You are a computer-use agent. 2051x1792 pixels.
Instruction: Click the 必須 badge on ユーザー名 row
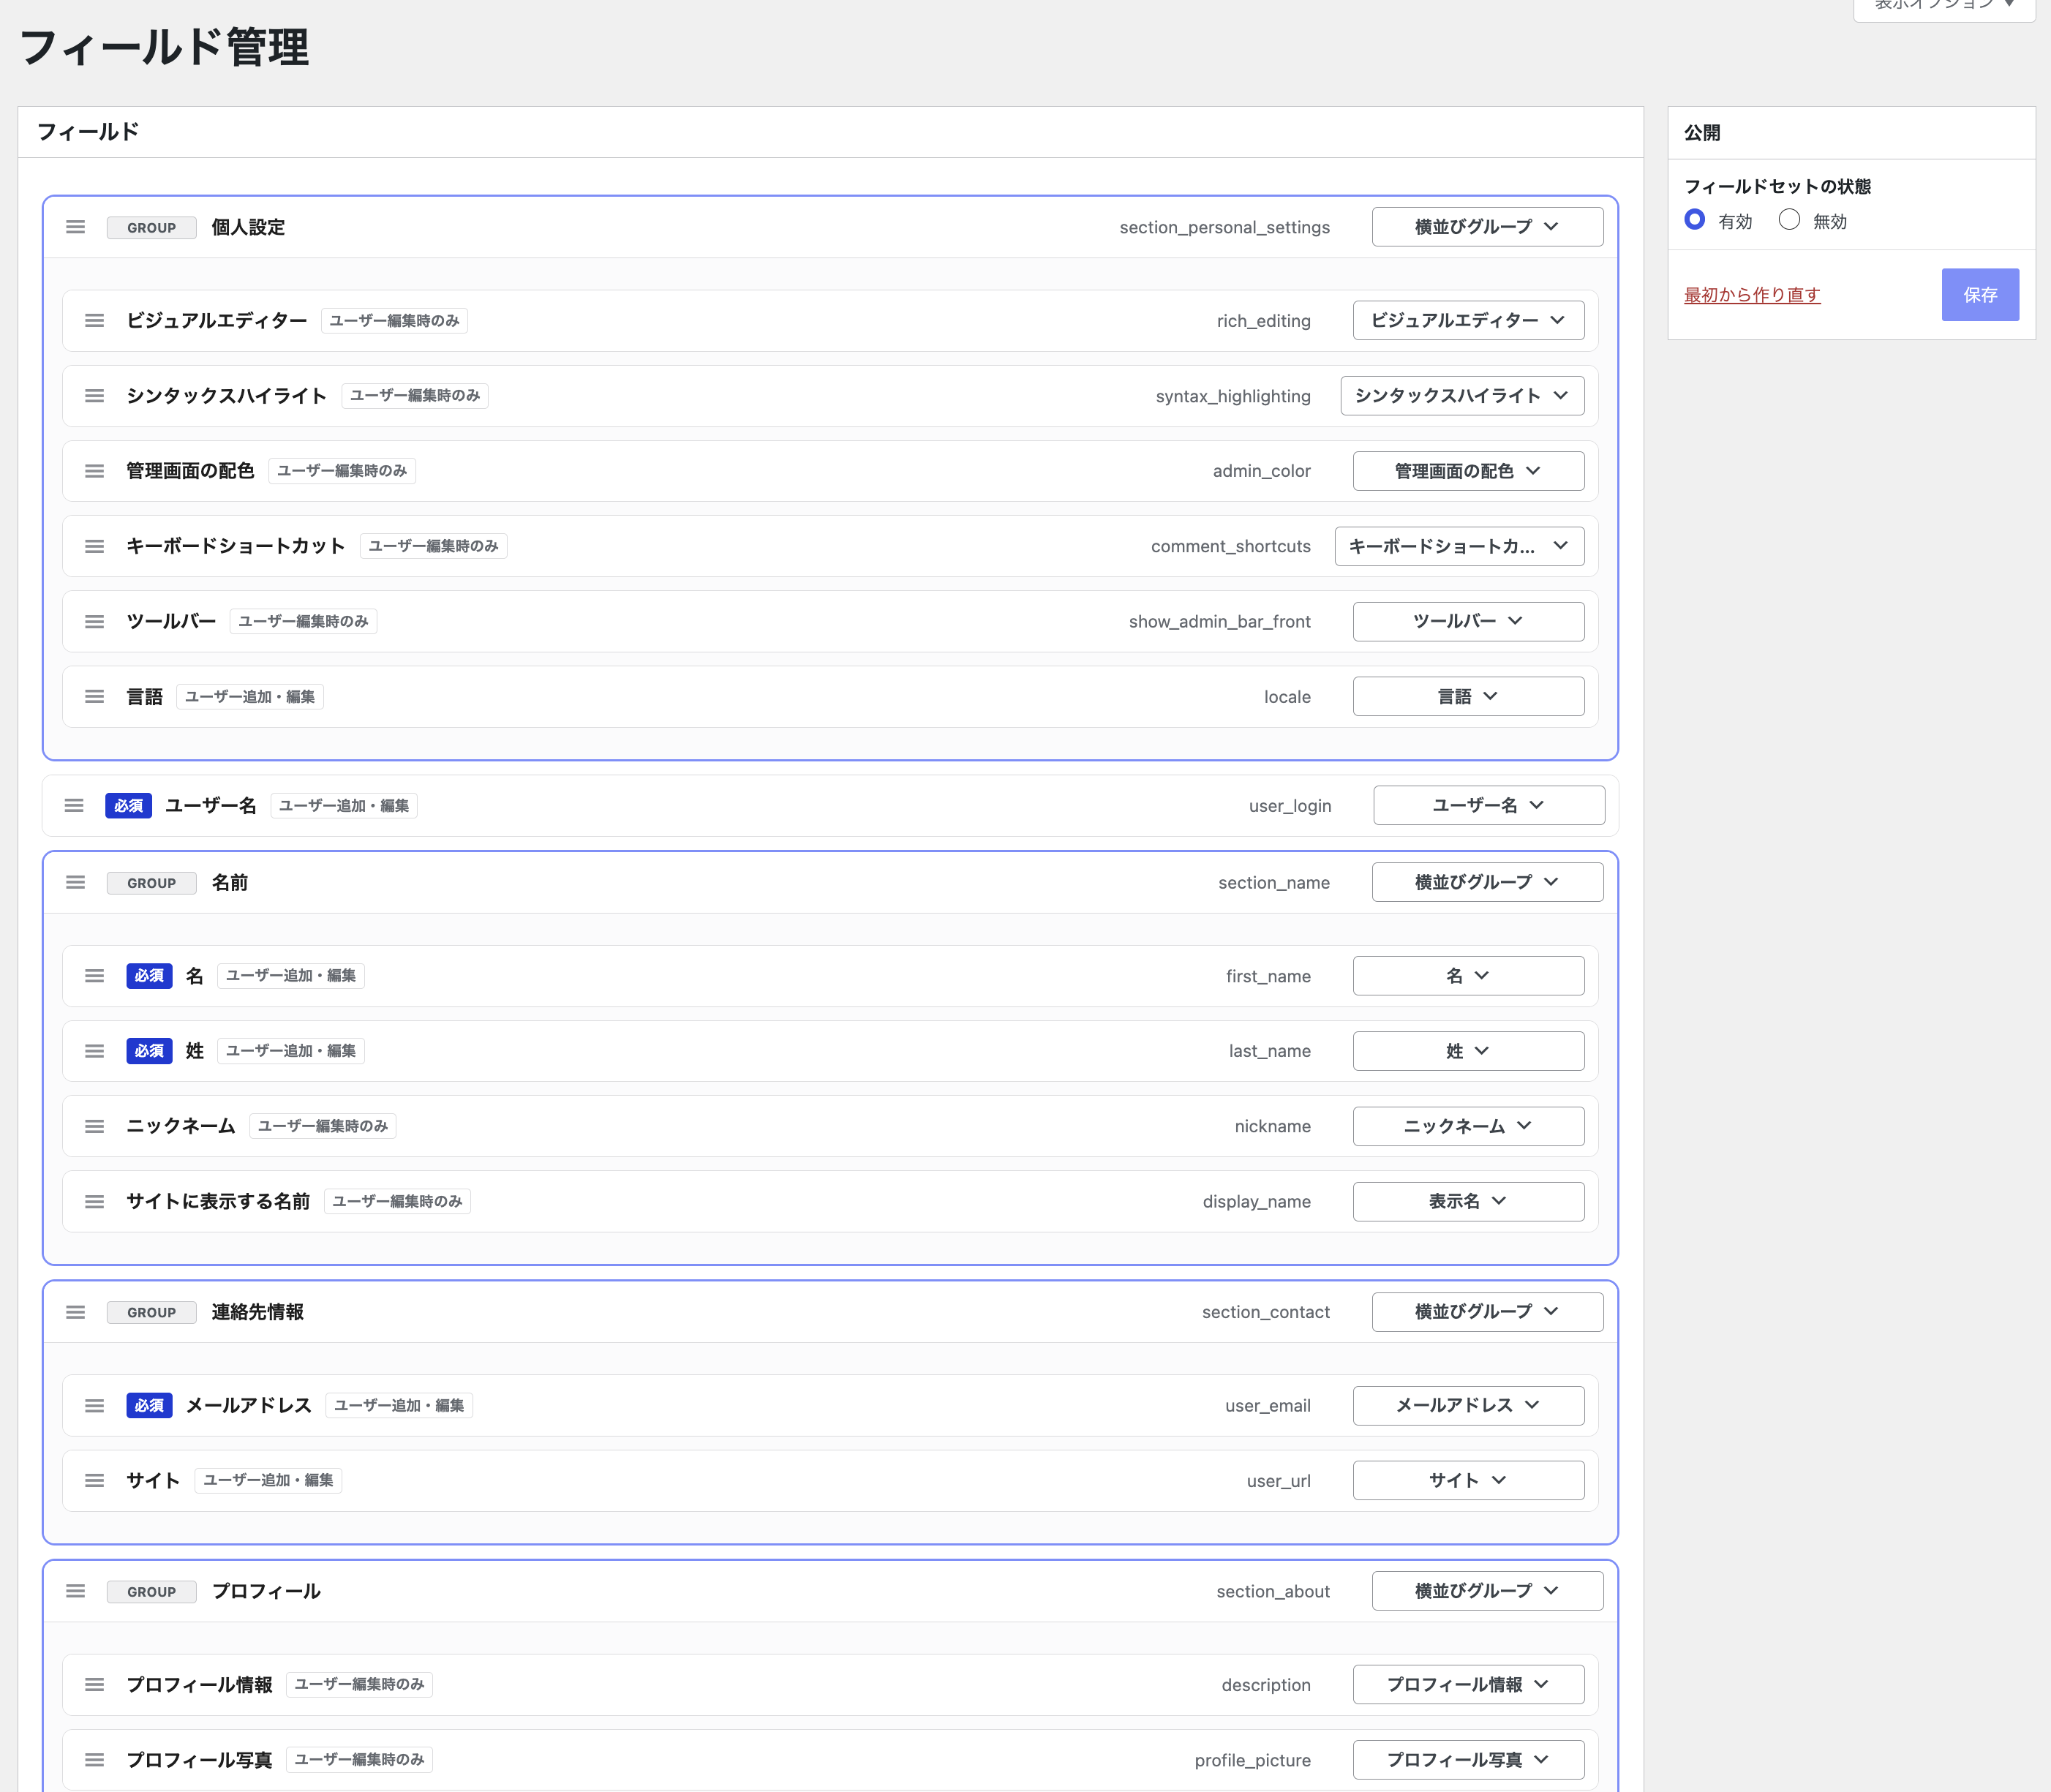[x=128, y=806]
